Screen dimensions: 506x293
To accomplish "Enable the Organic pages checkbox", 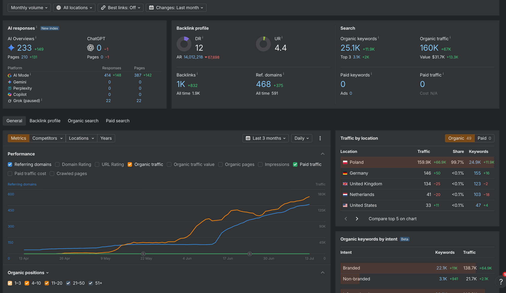I will (221, 164).
